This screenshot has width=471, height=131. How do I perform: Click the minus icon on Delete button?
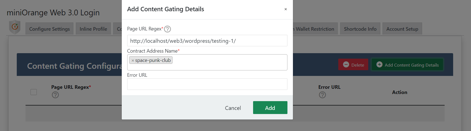click(346, 64)
